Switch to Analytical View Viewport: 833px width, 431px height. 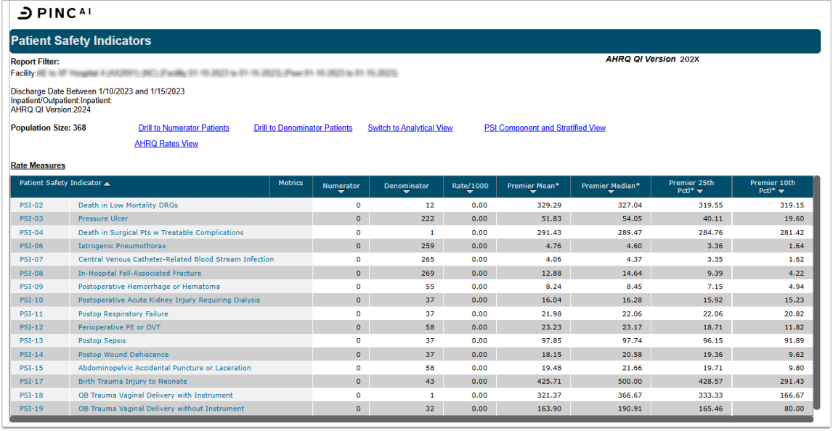coord(410,128)
